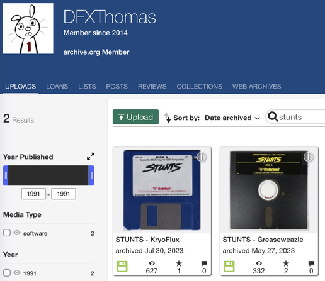325x281 pixels.
Task: Click the '2 Results' count text
Action: pos(18,119)
